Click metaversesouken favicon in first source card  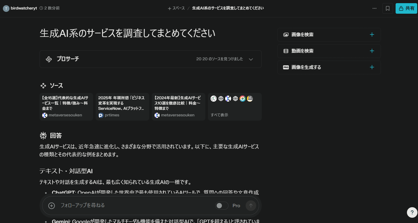(x=45, y=115)
